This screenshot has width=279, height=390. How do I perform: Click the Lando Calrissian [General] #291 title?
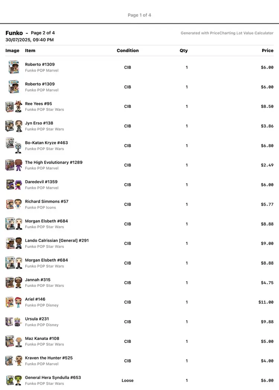coord(57,241)
